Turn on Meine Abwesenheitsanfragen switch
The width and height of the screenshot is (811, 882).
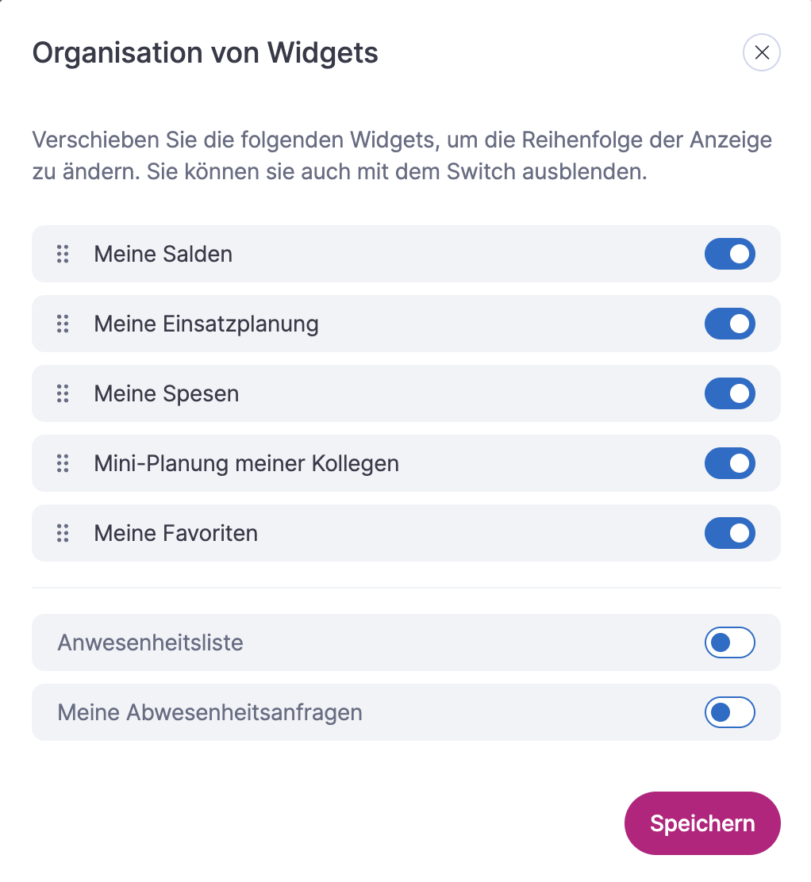pos(729,712)
